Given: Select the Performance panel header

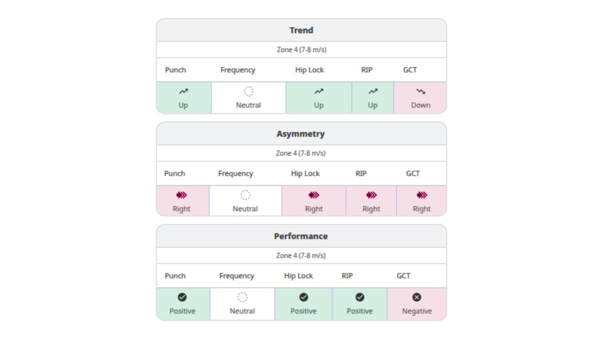Looking at the screenshot, I should pyautogui.click(x=301, y=236).
